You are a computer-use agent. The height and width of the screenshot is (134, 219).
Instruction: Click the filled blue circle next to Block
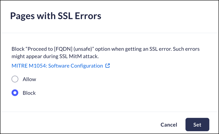[15, 93]
